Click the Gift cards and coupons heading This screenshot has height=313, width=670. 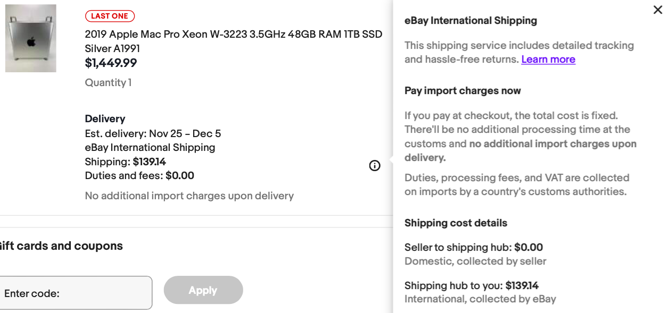click(60, 246)
